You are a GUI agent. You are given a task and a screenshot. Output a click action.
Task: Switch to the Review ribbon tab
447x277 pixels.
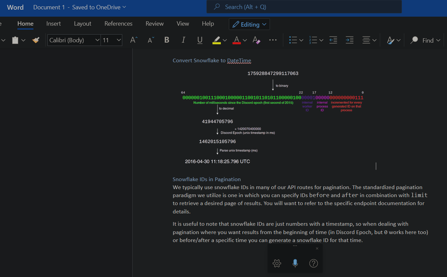(154, 24)
